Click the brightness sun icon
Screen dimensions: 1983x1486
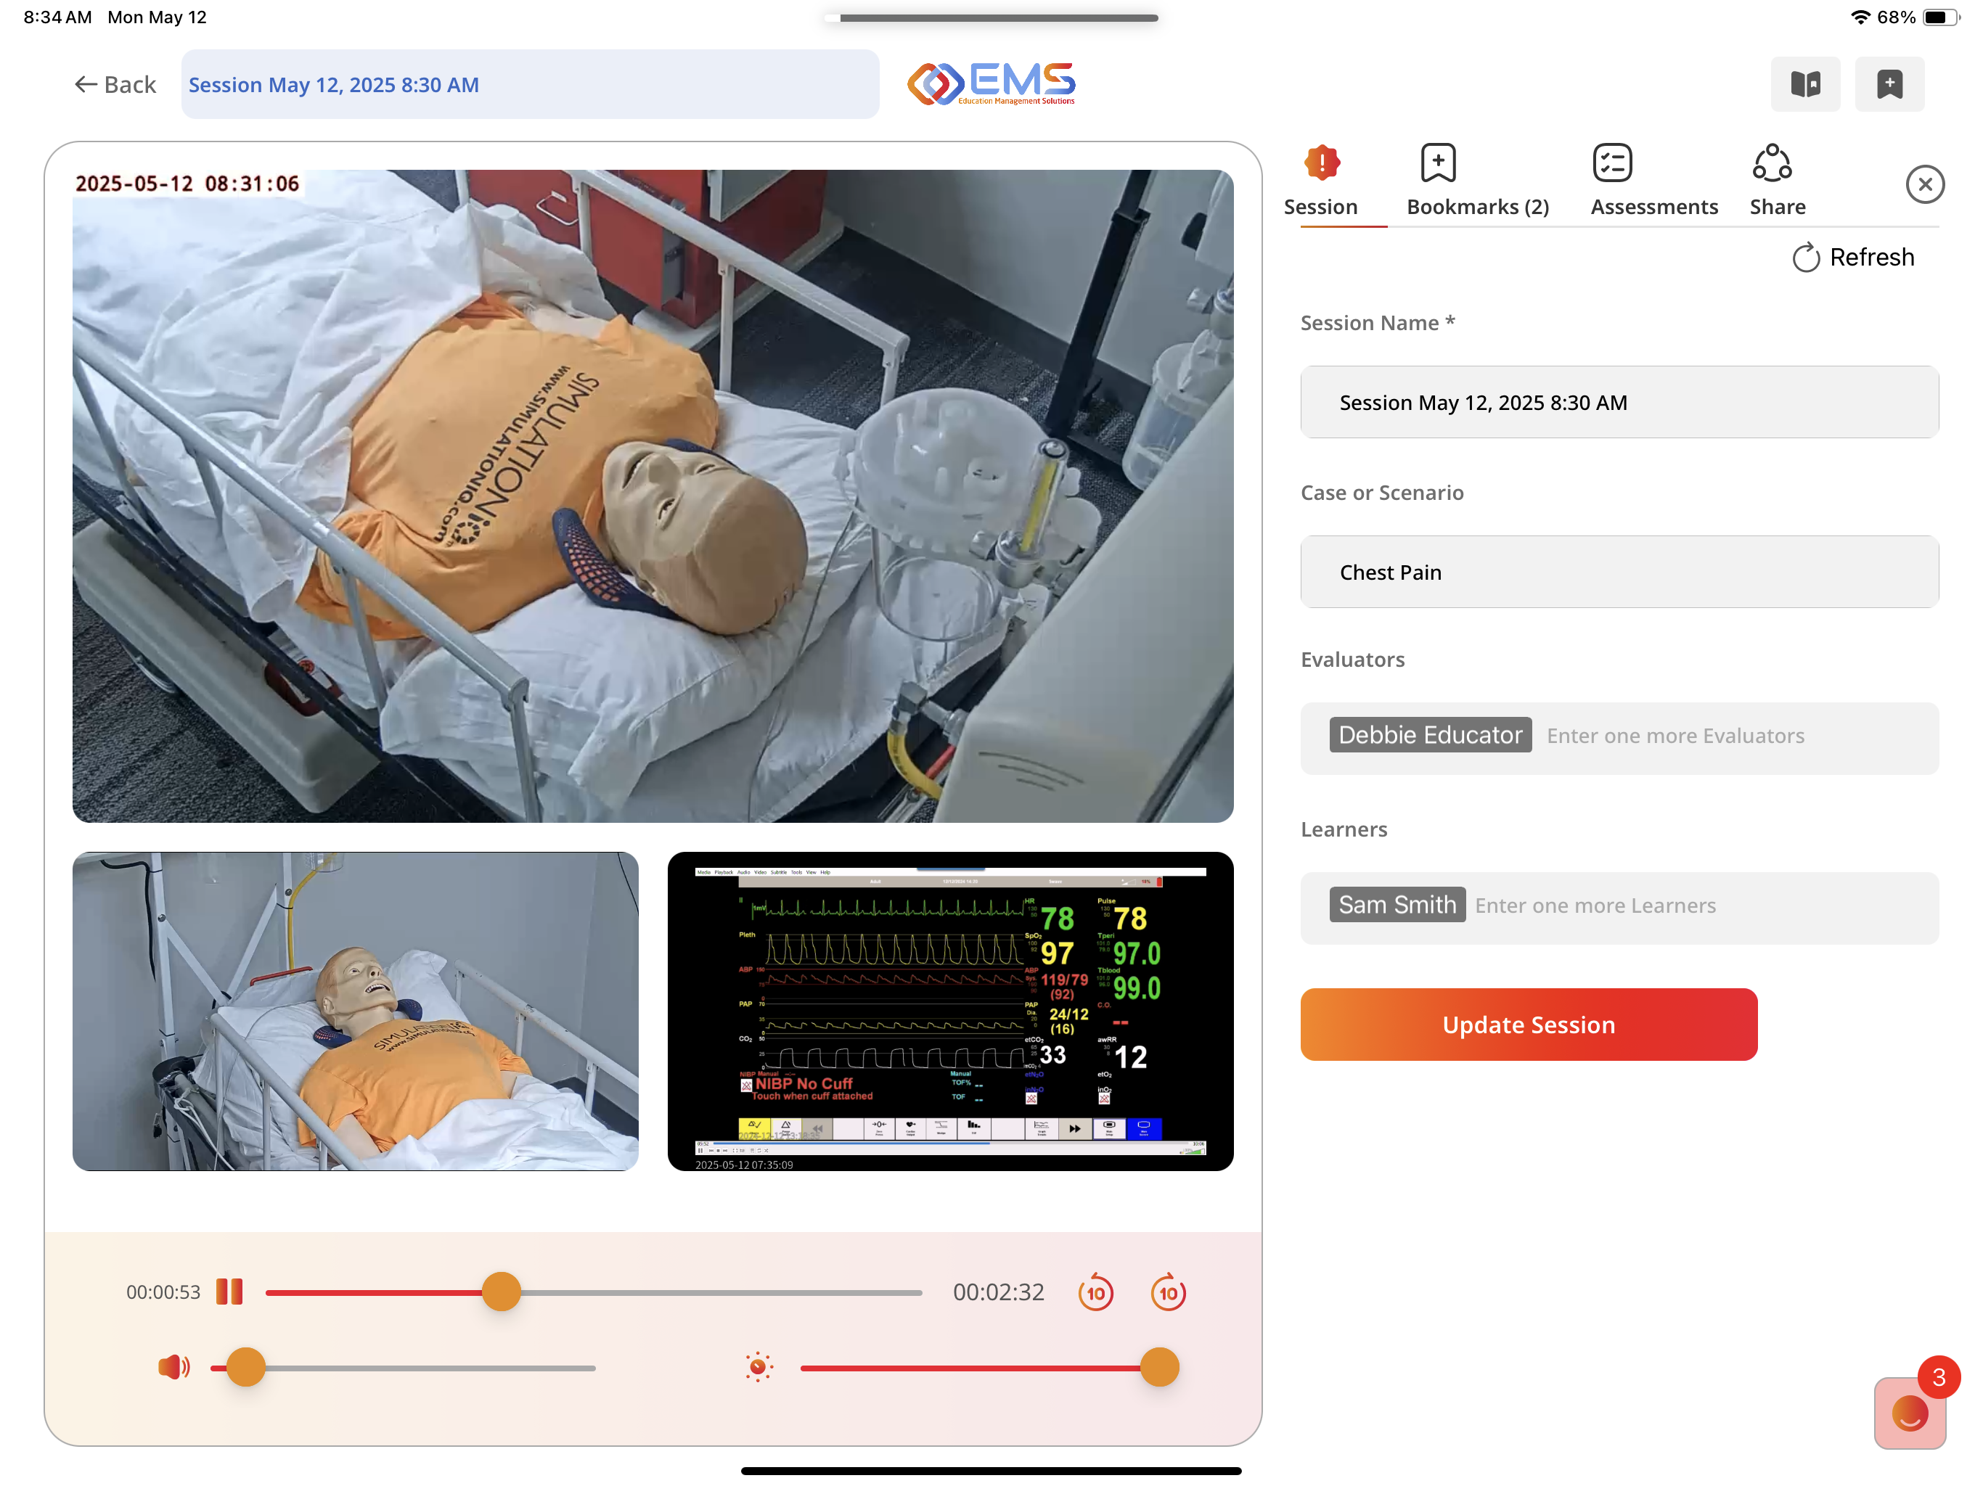tap(759, 1367)
